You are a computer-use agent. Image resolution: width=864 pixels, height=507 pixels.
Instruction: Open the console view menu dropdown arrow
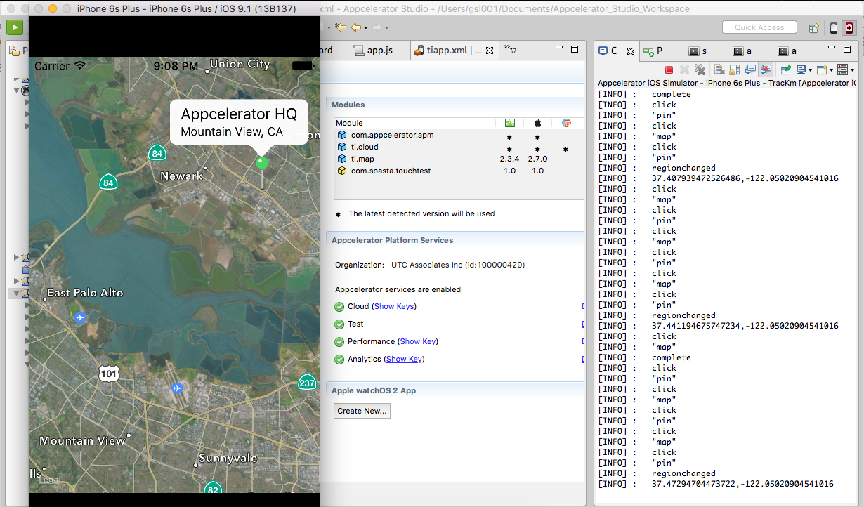point(852,70)
